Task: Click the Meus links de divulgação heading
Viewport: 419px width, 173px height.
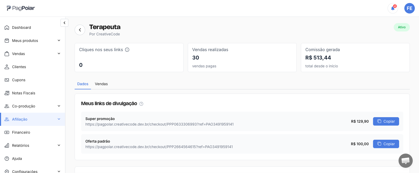Action: [x=109, y=104]
